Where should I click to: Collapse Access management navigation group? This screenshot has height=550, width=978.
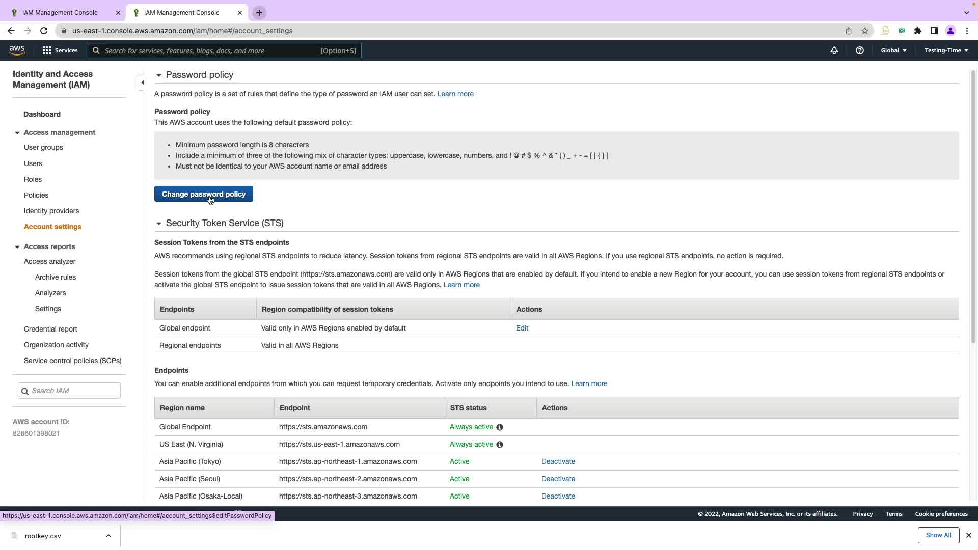click(17, 133)
